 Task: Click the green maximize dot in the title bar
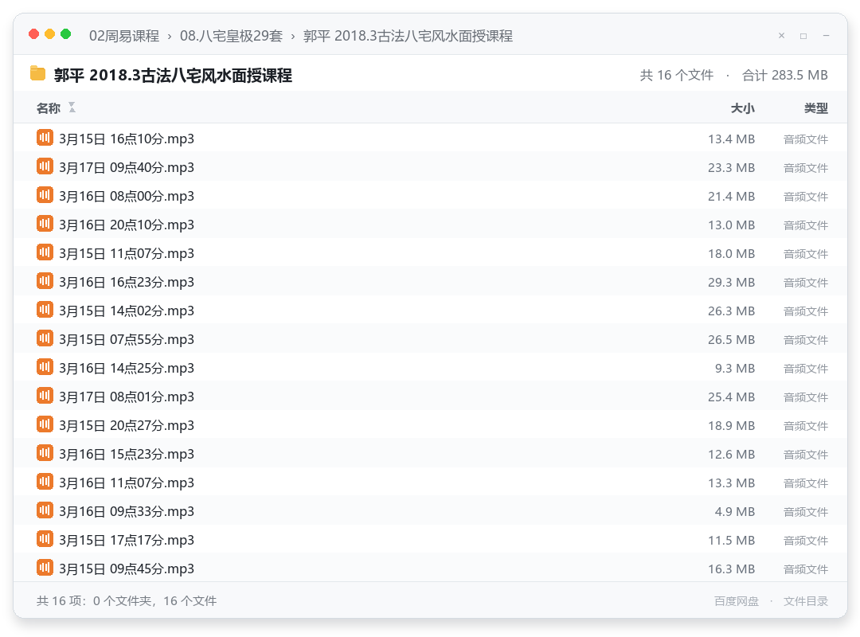(66, 34)
